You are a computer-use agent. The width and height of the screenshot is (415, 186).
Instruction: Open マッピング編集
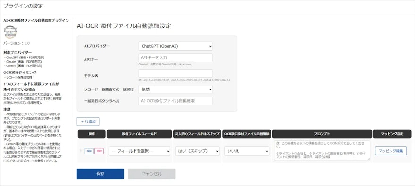click(390, 151)
